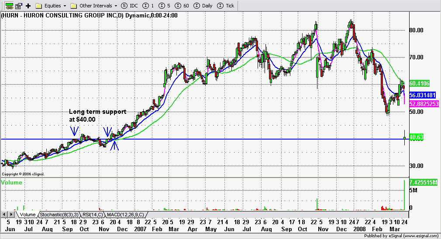The width and height of the screenshot is (441, 239).
Task: Open the RSI(14,C) tab
Action: click(93, 215)
